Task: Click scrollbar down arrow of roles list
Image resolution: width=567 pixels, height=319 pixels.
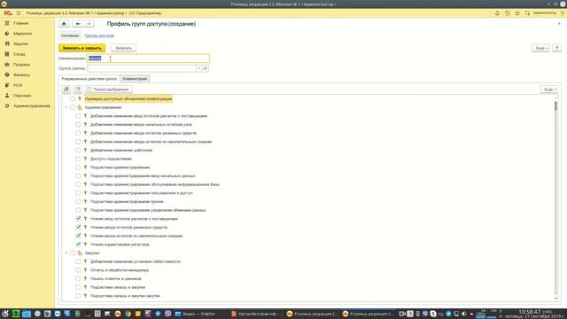Action: click(x=555, y=299)
